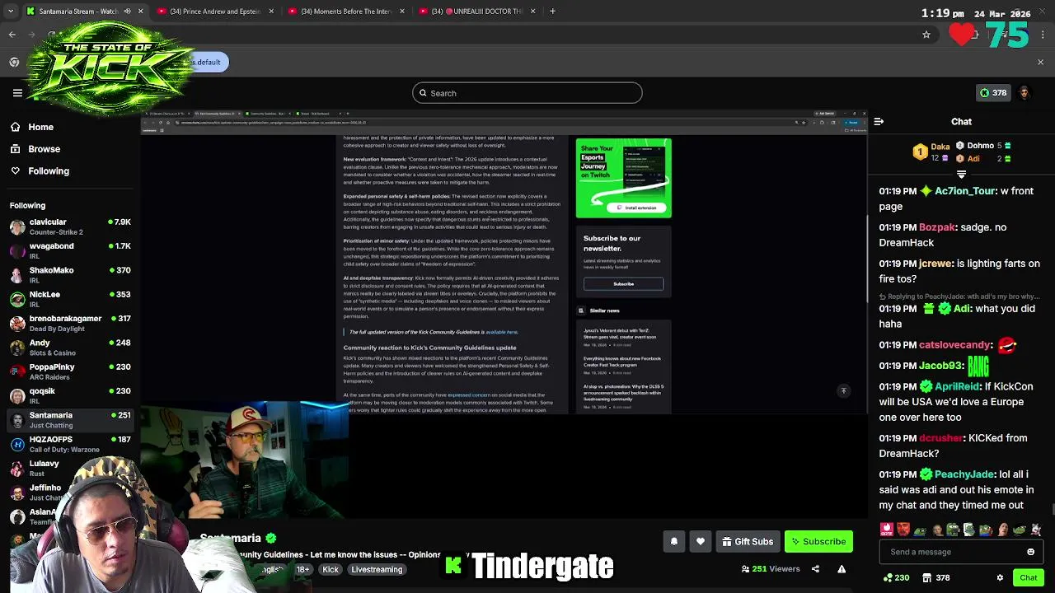
Task: Open clavicular channel in Following list
Action: [x=70, y=226]
